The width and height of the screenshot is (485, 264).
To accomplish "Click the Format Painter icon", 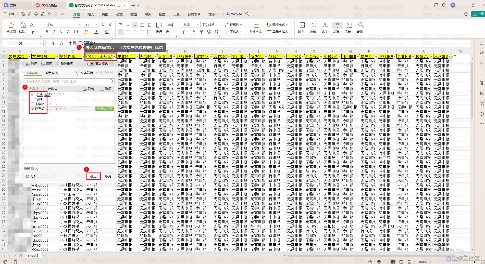I will point(11,25).
